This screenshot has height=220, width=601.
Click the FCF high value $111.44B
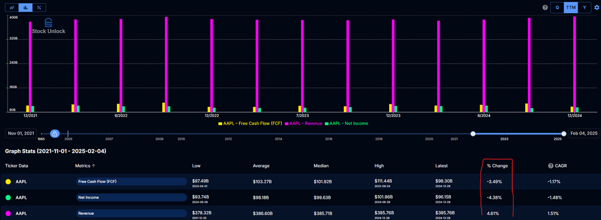pyautogui.click(x=385, y=180)
